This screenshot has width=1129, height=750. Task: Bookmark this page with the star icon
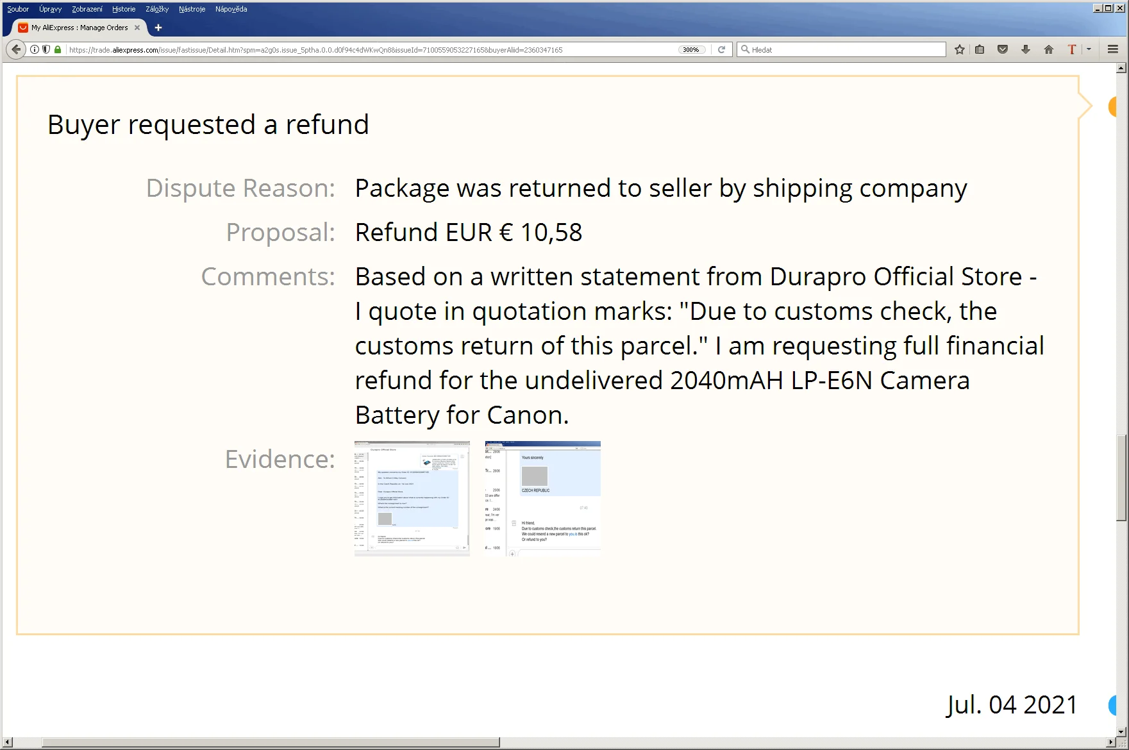(x=959, y=49)
